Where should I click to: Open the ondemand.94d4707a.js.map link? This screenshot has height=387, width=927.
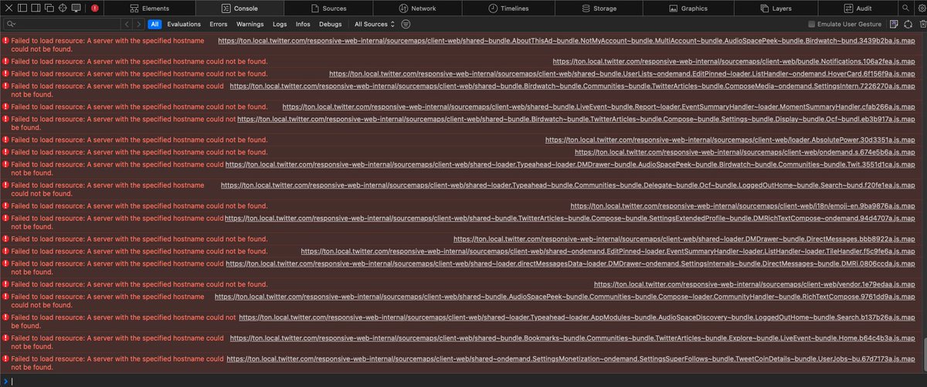pos(570,219)
